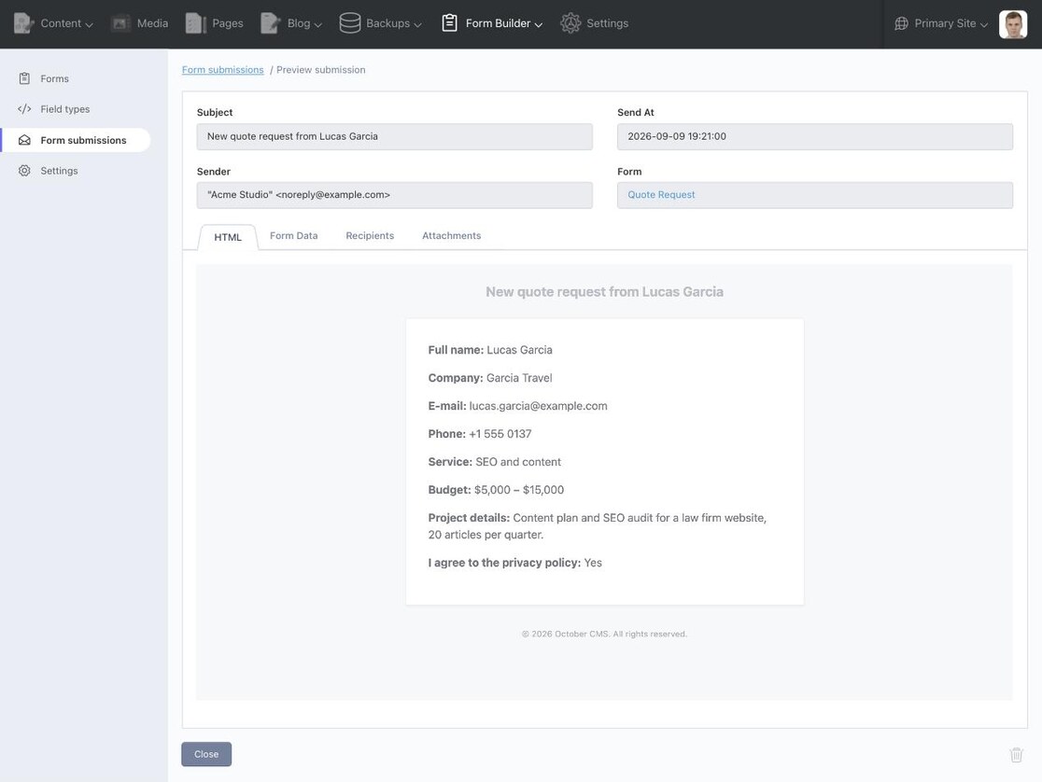Open the user avatar profile menu
Screen dimensions: 1042x782
[x=1013, y=24]
